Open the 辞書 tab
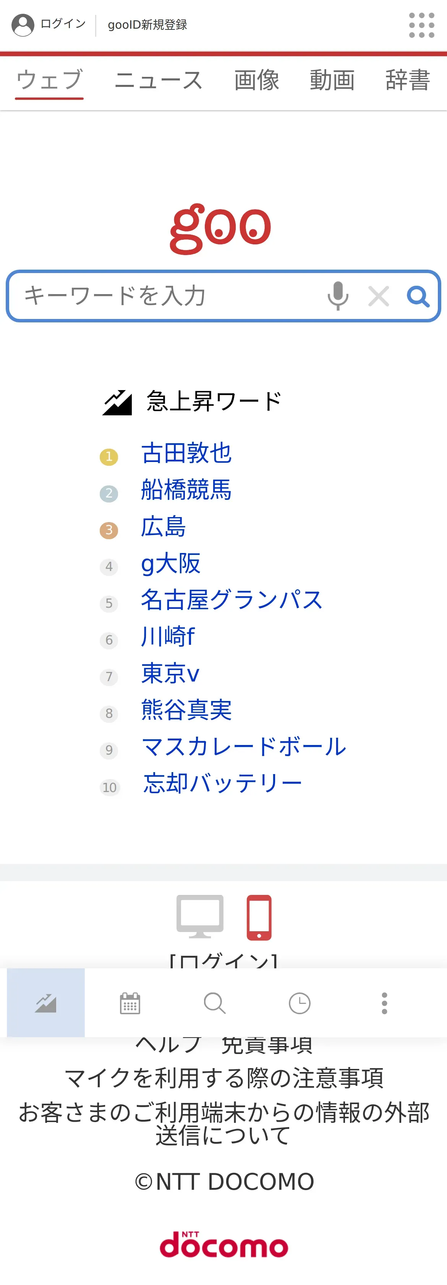447x1285 pixels. coord(408,80)
